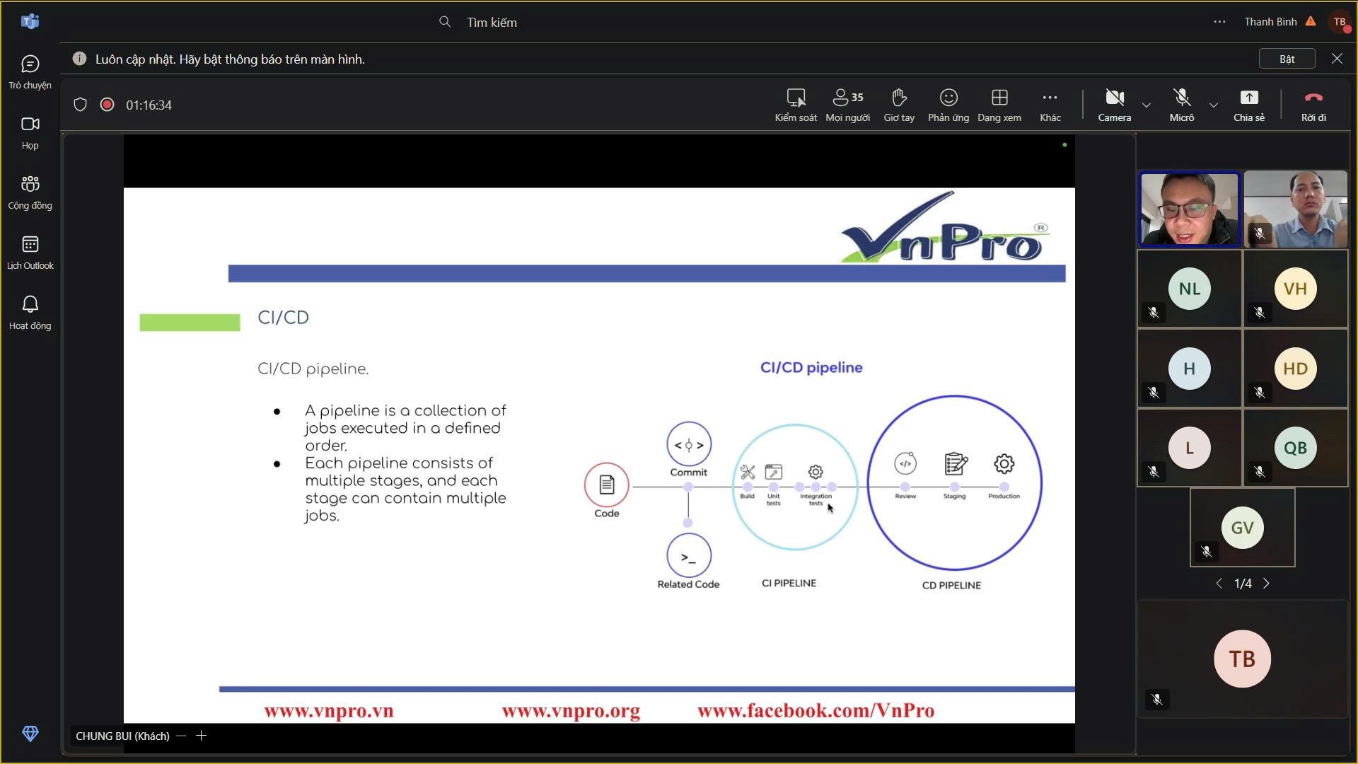
Task: Expand Micrô options dropdown arrow
Action: (1214, 105)
